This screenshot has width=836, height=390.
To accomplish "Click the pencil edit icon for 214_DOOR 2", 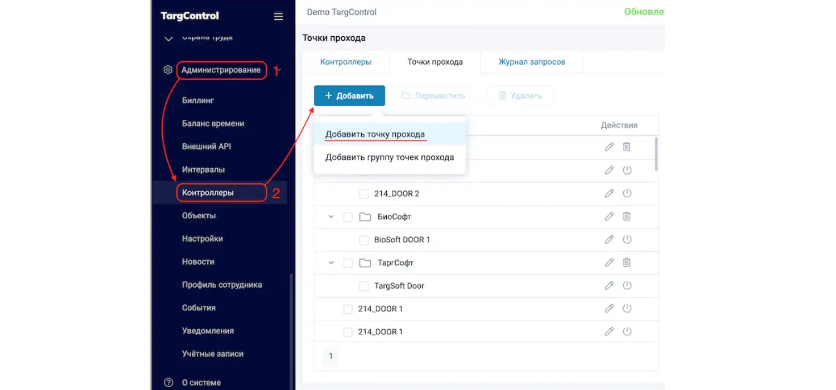I will pos(609,193).
